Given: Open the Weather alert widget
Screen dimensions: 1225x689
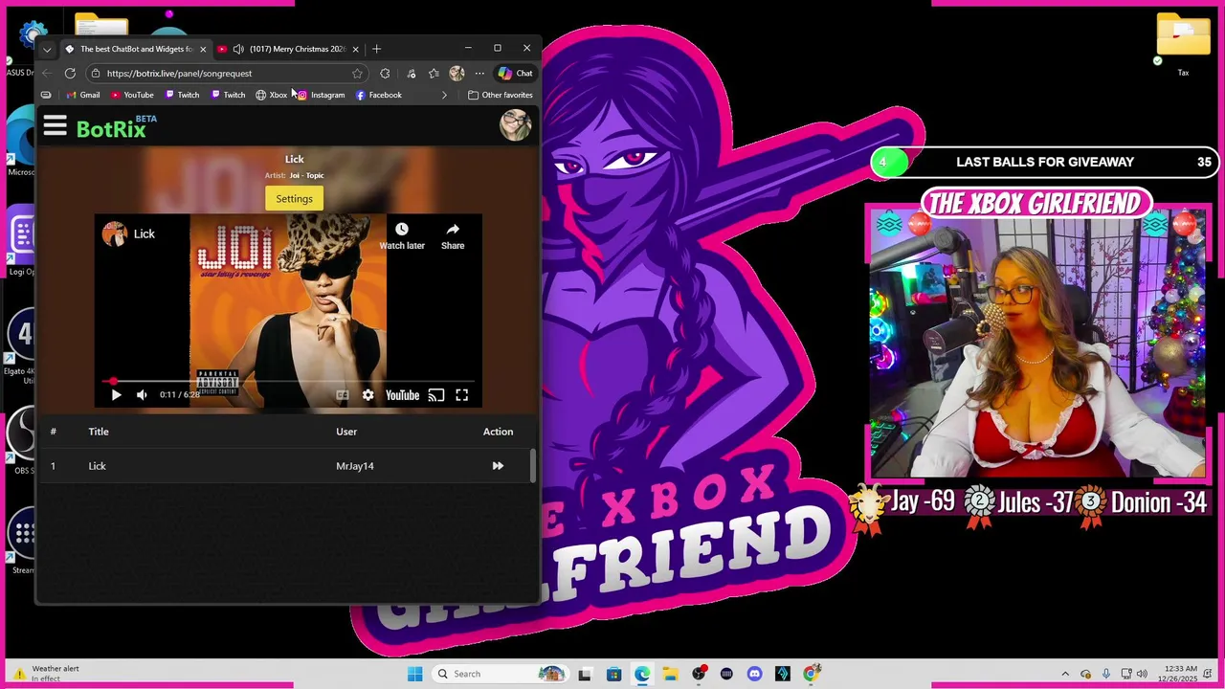Looking at the screenshot, I should pos(46,674).
